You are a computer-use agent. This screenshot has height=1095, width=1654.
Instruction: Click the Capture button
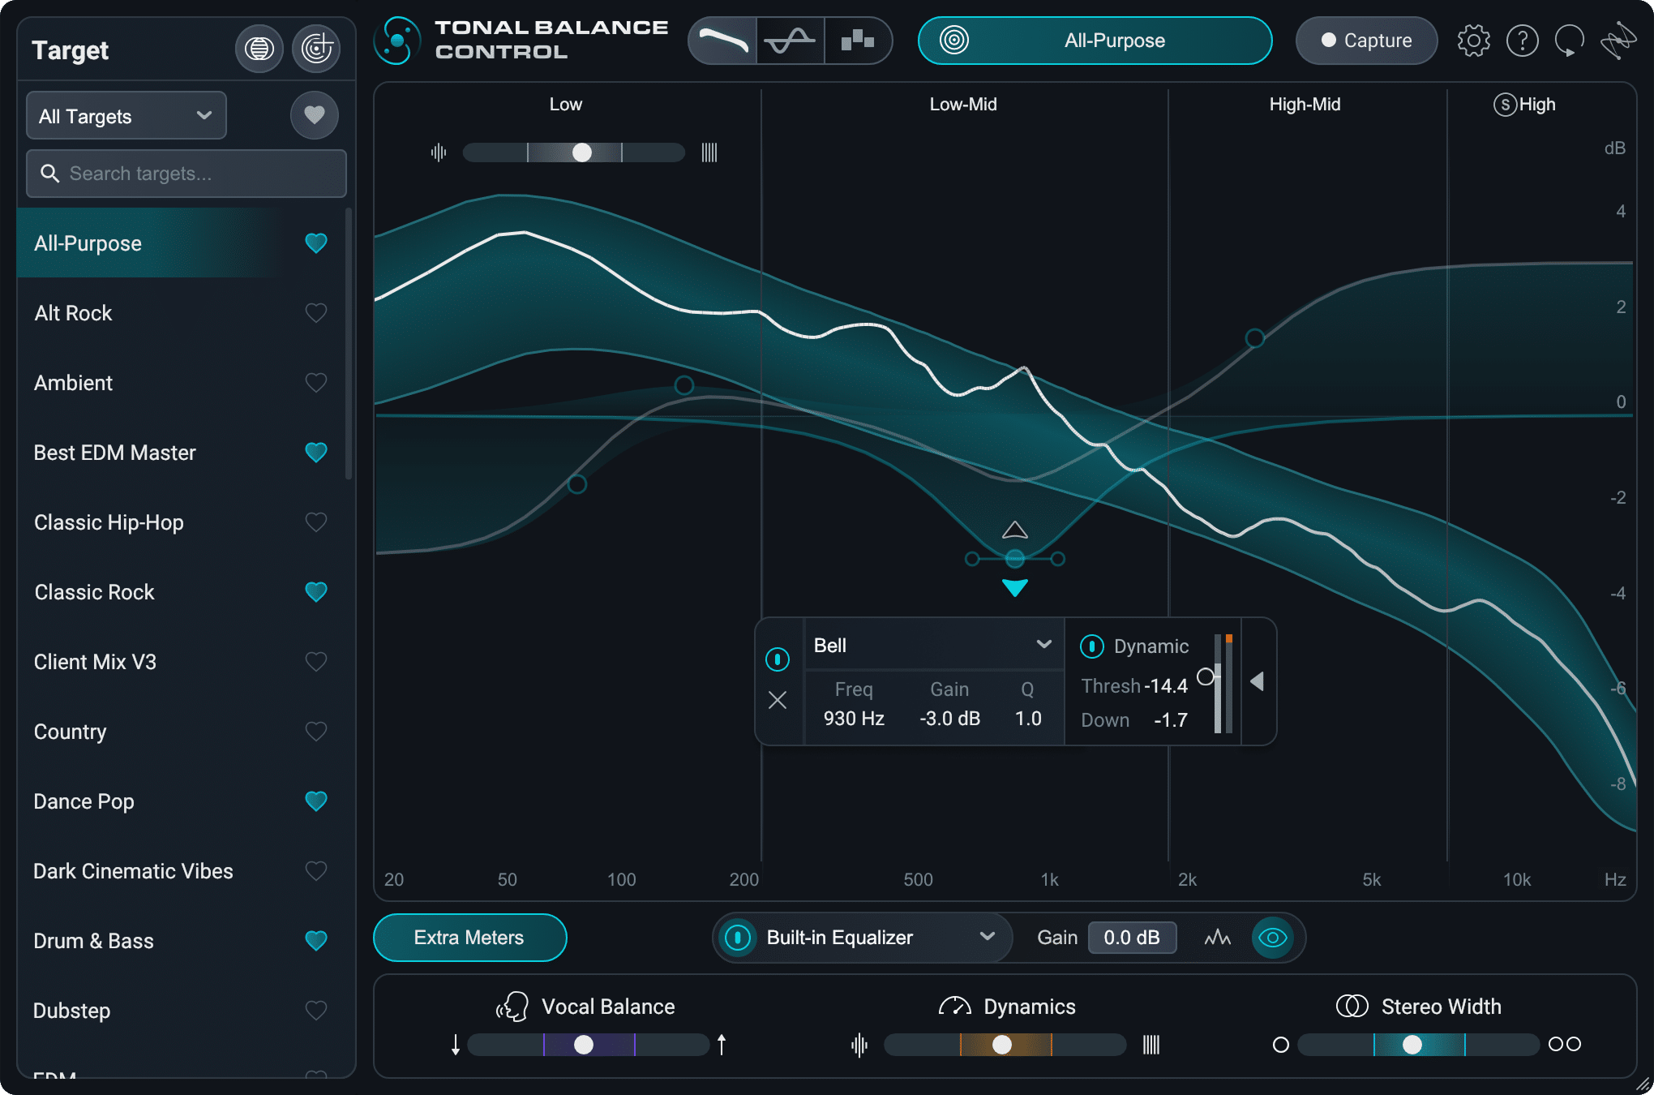(1365, 41)
